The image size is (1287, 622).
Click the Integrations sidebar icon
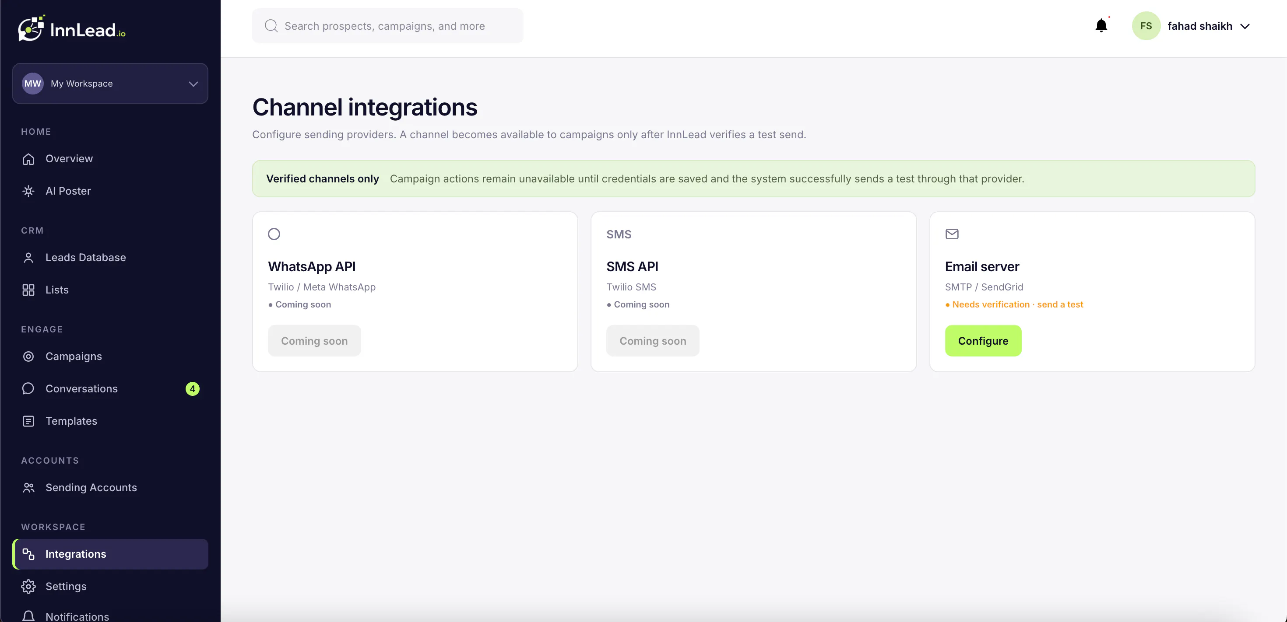[28, 554]
